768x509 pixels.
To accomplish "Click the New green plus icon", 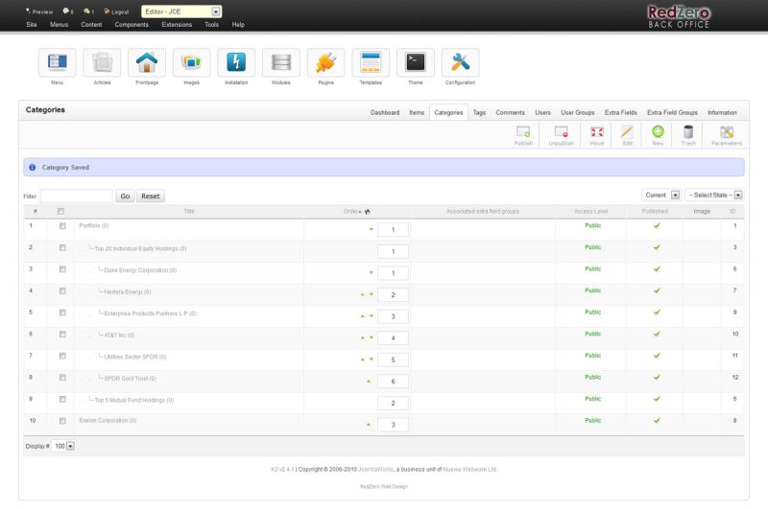I will (658, 135).
